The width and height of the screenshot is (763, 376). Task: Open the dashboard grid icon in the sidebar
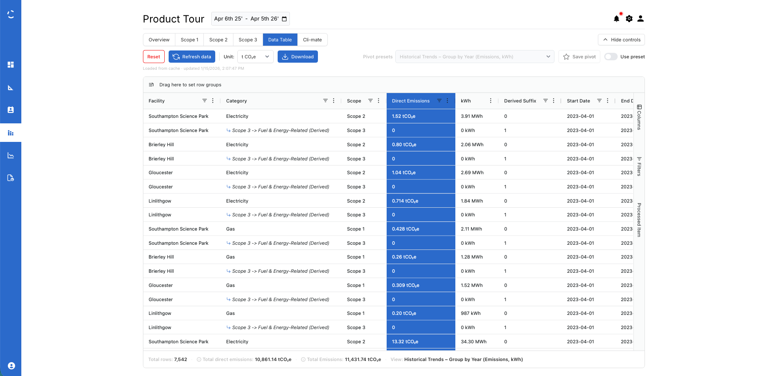tap(11, 65)
